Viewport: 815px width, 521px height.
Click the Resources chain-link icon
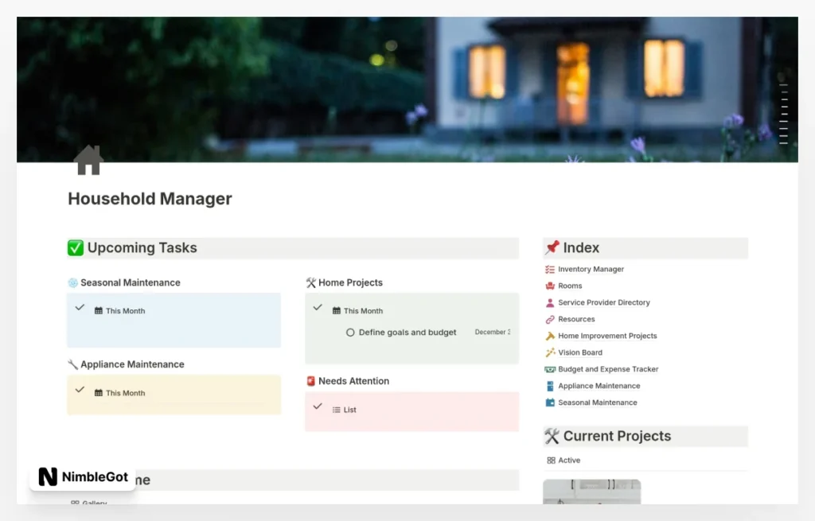[550, 319]
